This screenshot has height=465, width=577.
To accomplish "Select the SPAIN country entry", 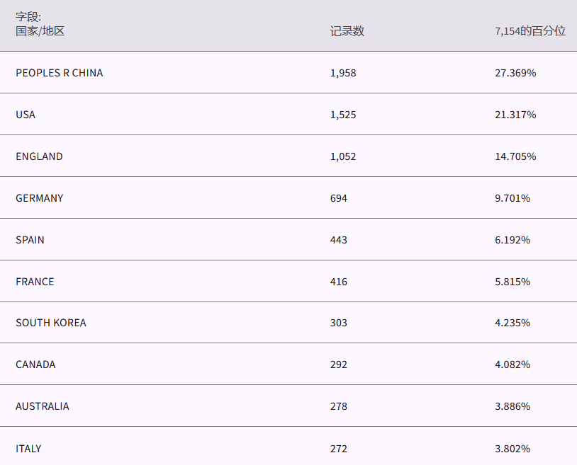I will [x=30, y=240].
